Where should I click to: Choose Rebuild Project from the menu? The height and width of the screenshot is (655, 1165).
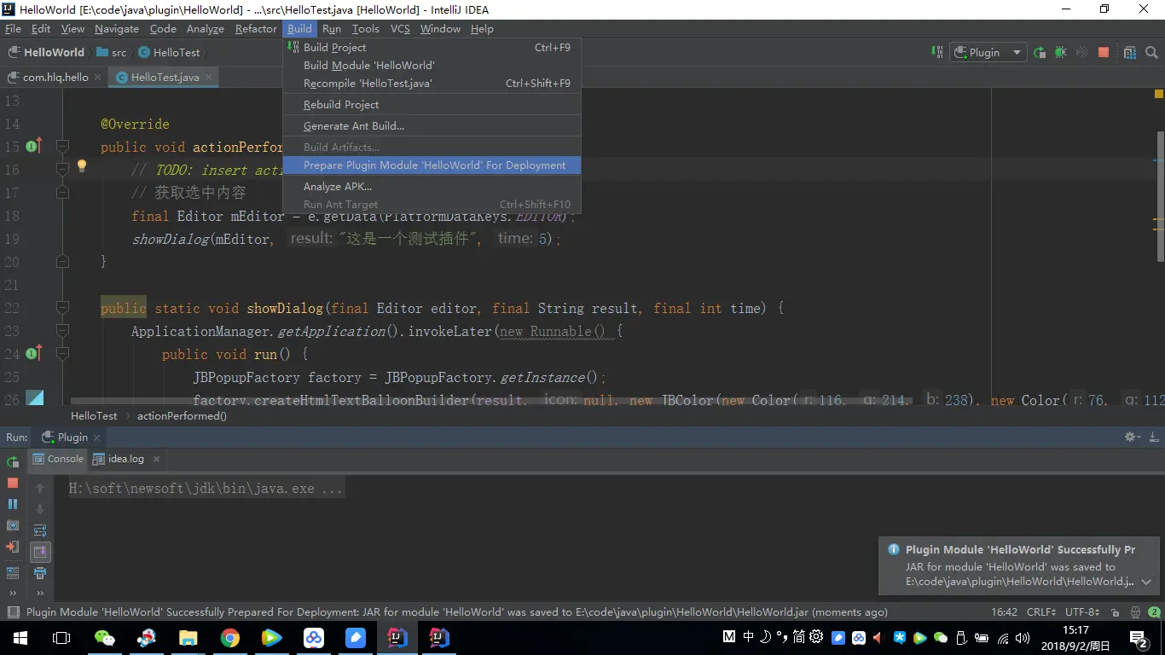(432, 105)
